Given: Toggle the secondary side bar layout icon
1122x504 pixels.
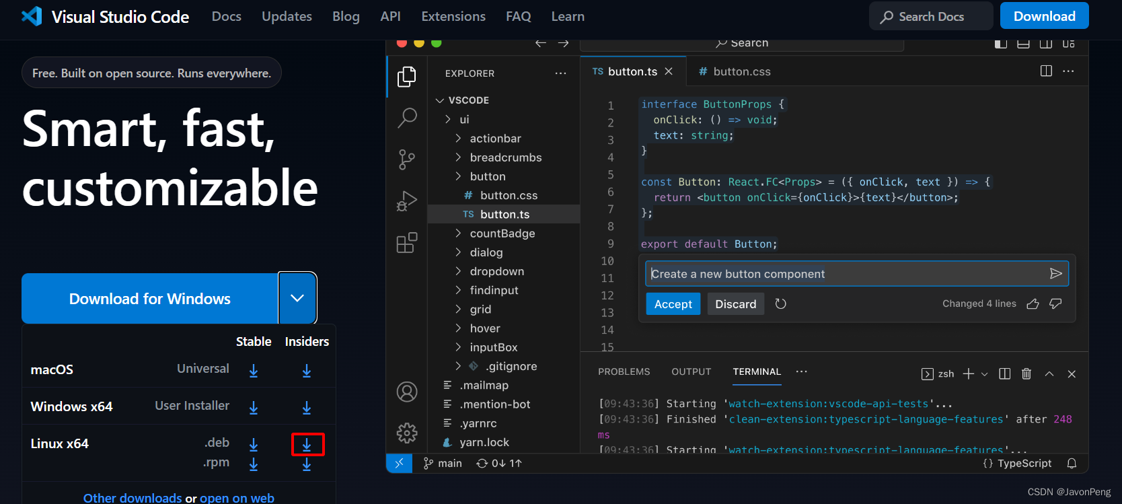Looking at the screenshot, I should pos(1046,43).
